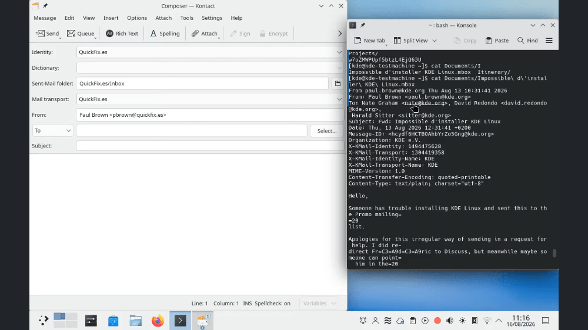Open the Attach menu
This screenshot has width=588, height=330.
pos(163,18)
